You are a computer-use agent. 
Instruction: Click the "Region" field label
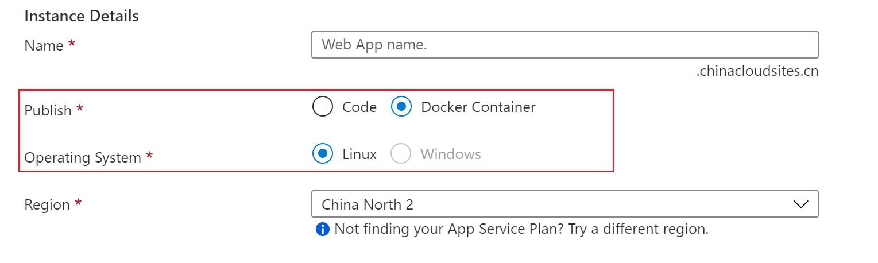pos(47,205)
